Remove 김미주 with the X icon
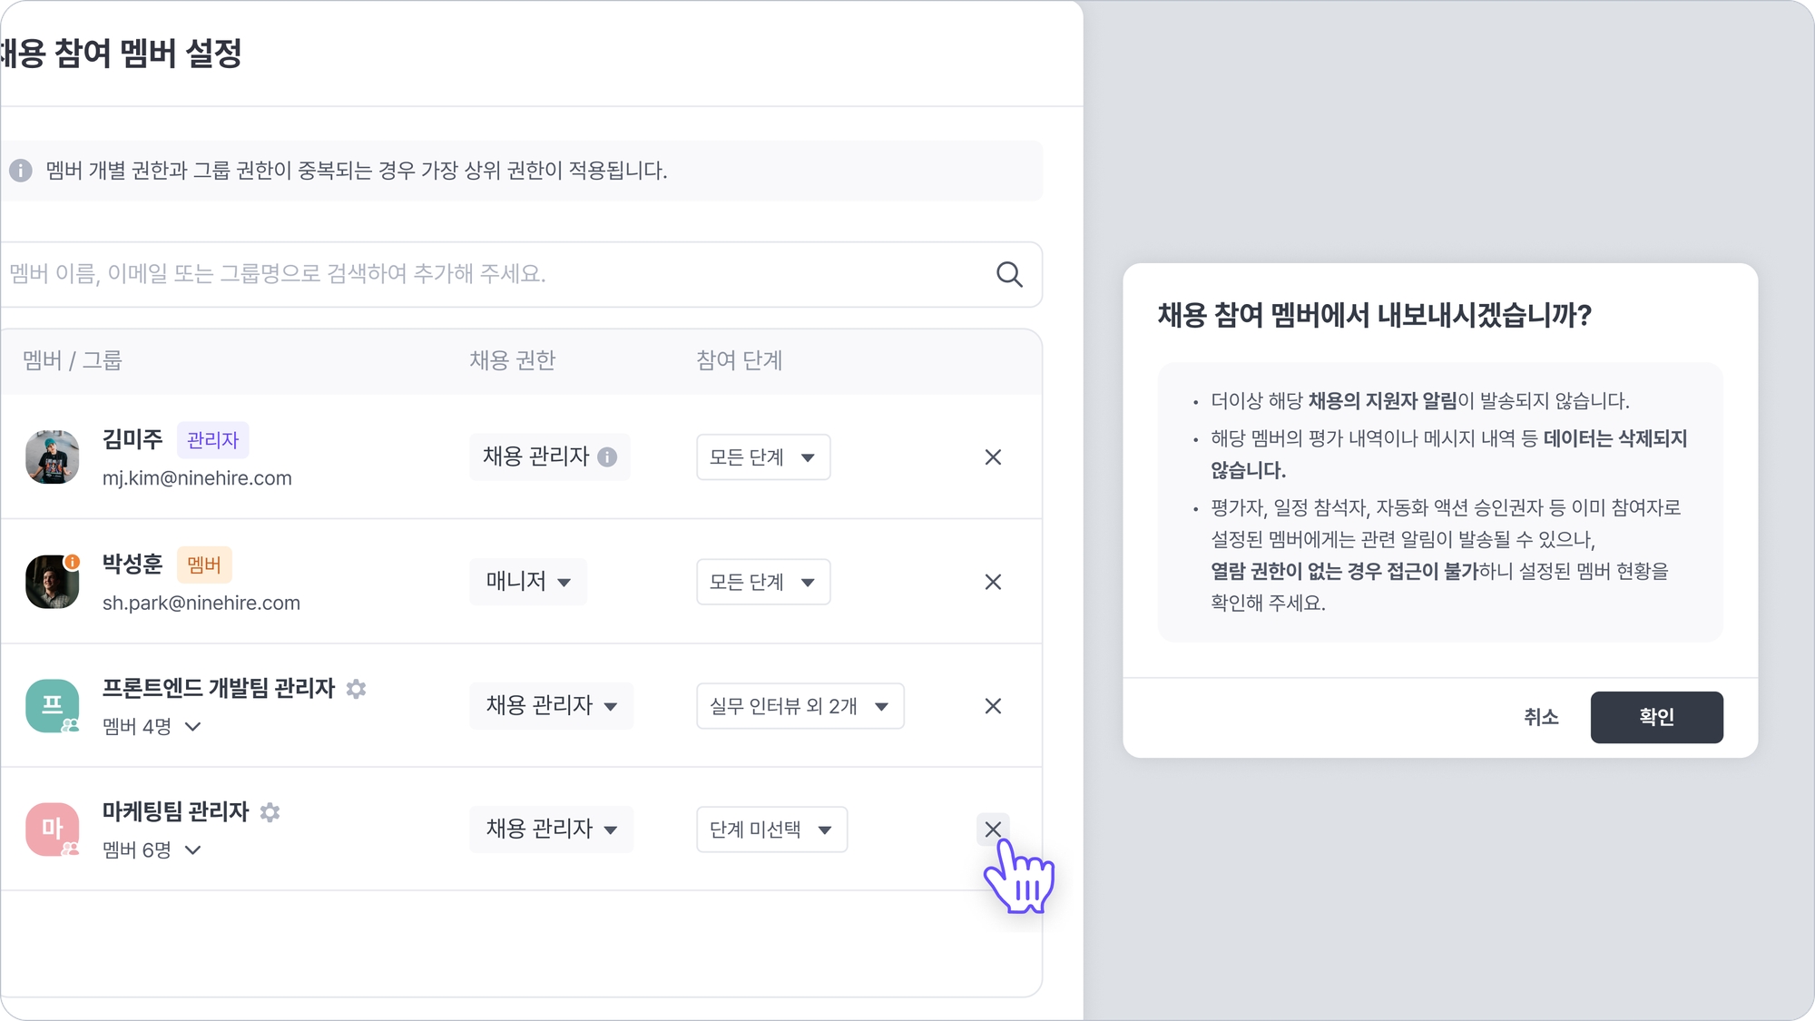Screen dimensions: 1815x1021 (993, 457)
